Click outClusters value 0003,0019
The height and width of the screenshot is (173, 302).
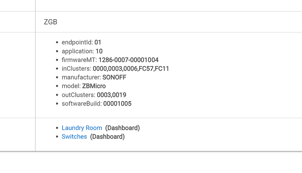pos(112,95)
